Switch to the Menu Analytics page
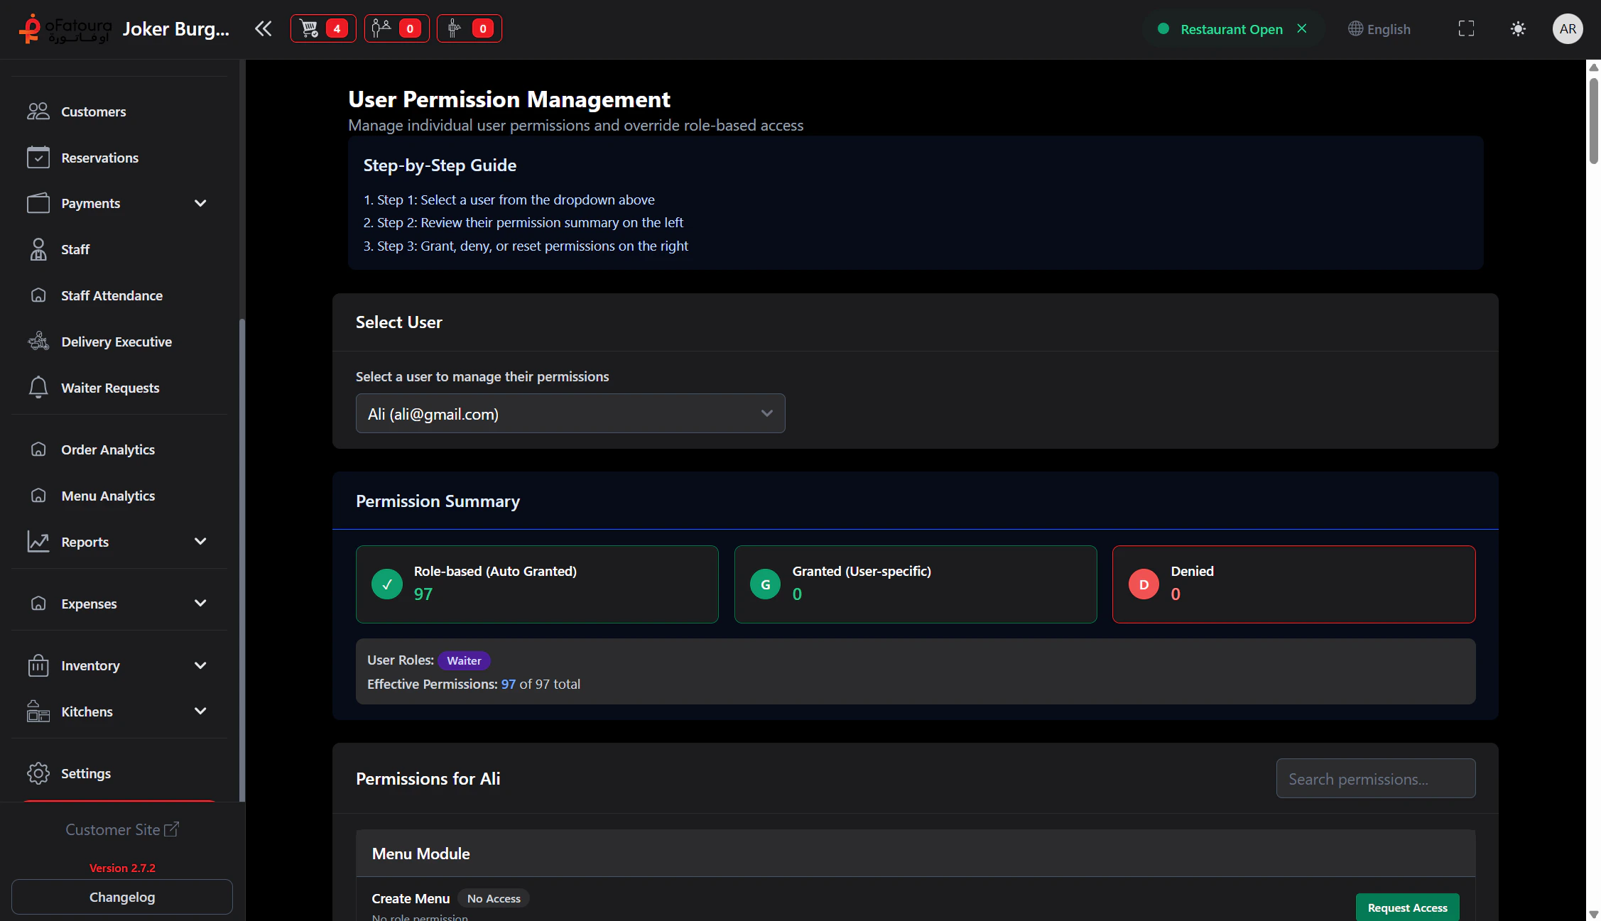The width and height of the screenshot is (1601, 921). point(107,495)
